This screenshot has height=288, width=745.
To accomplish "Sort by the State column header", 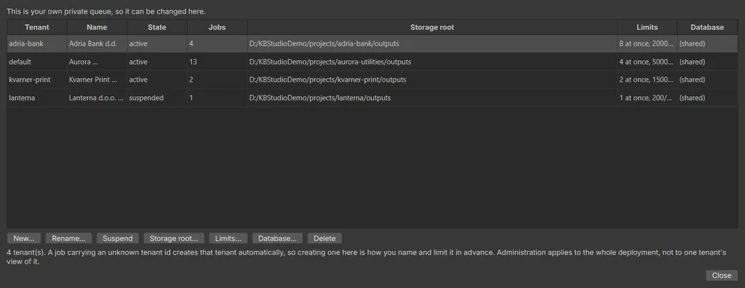I will [x=157, y=27].
